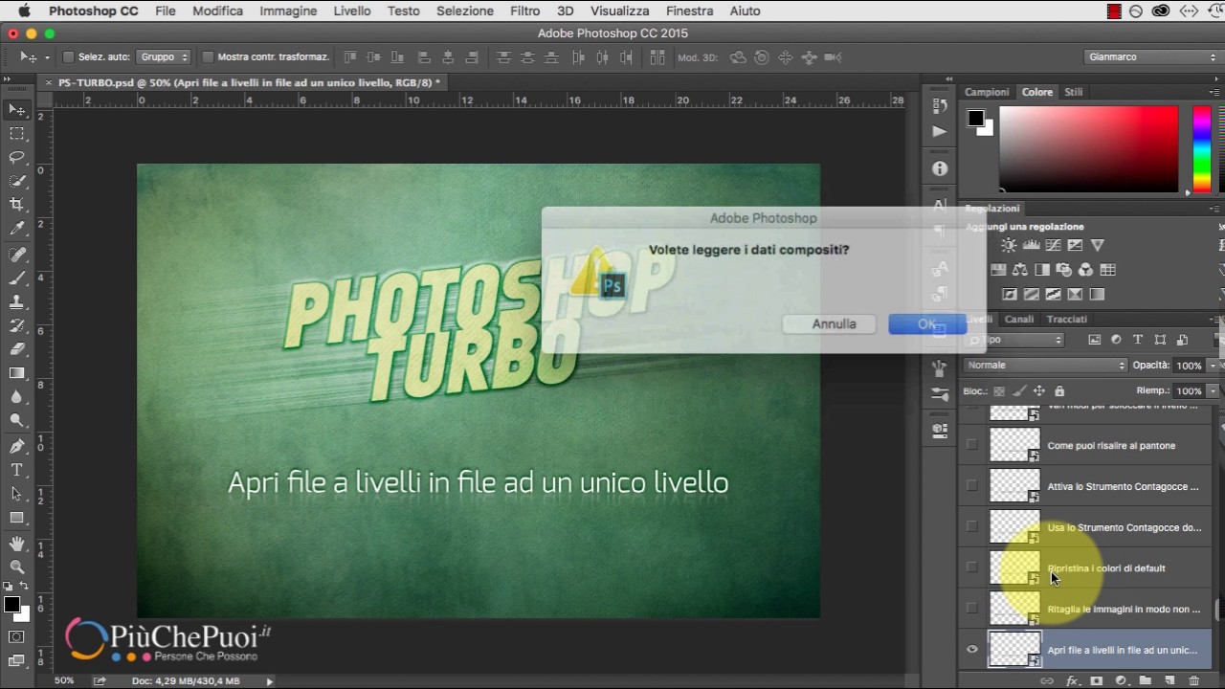Screen dimensions: 1225x689
Task: Add a Color Balance adjustment
Action: pos(1020,270)
